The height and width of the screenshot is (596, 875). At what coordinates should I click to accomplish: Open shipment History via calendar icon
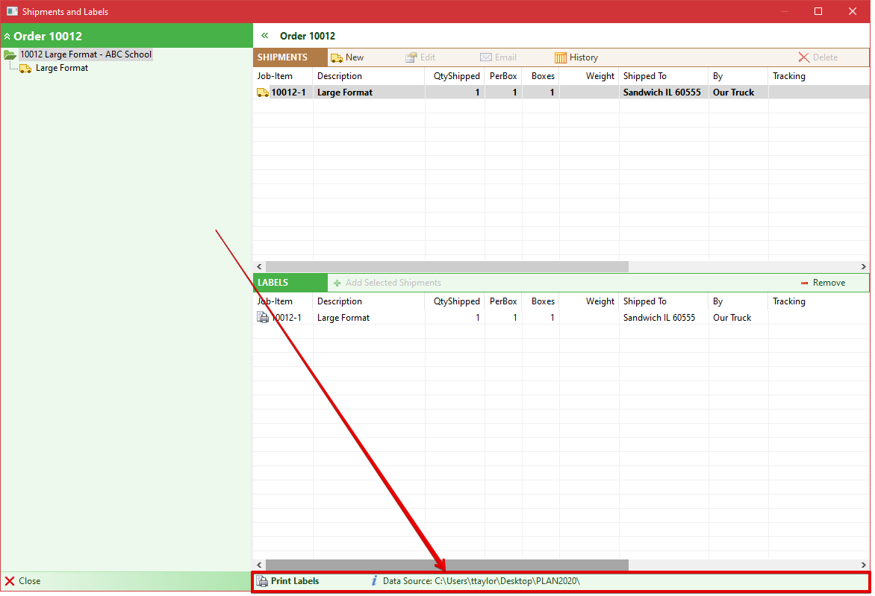point(560,57)
